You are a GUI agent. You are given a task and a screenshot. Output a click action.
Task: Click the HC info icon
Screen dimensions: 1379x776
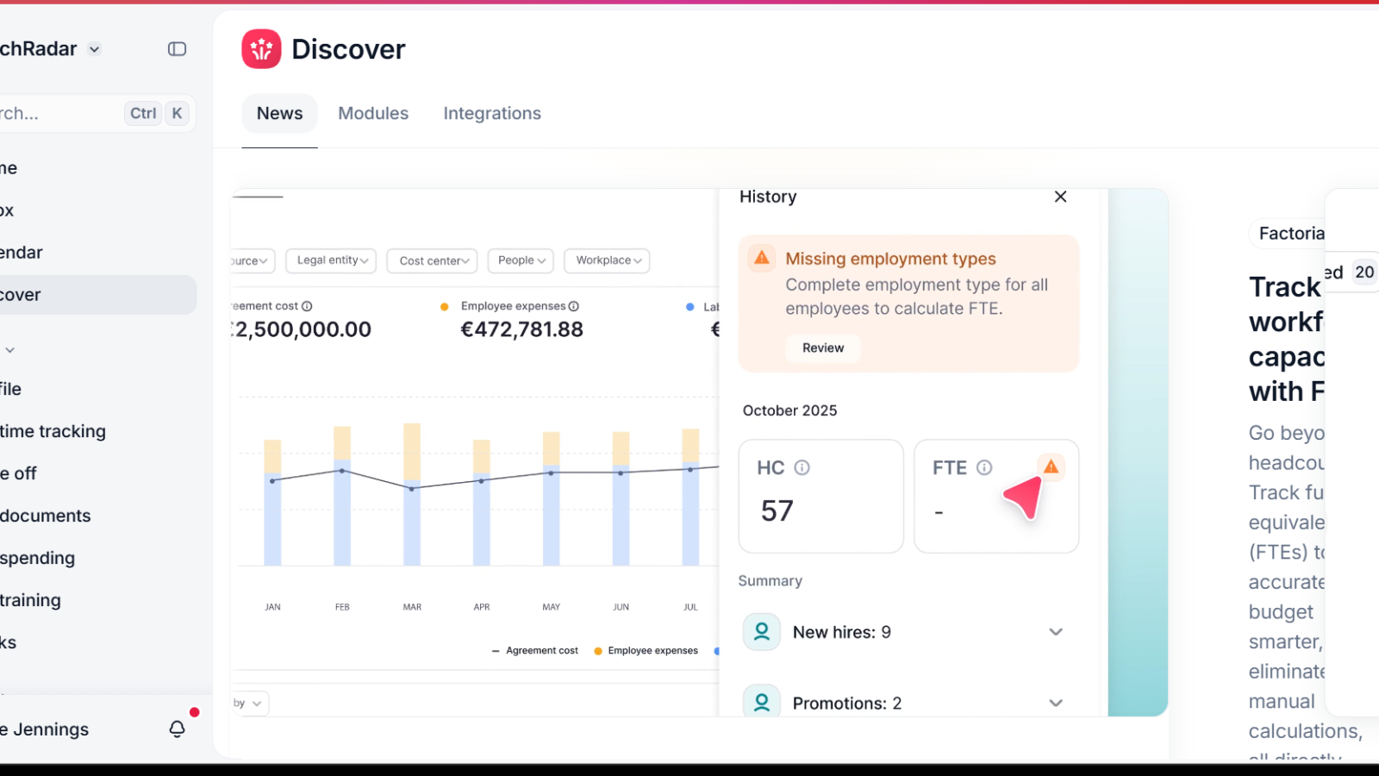[x=802, y=467]
